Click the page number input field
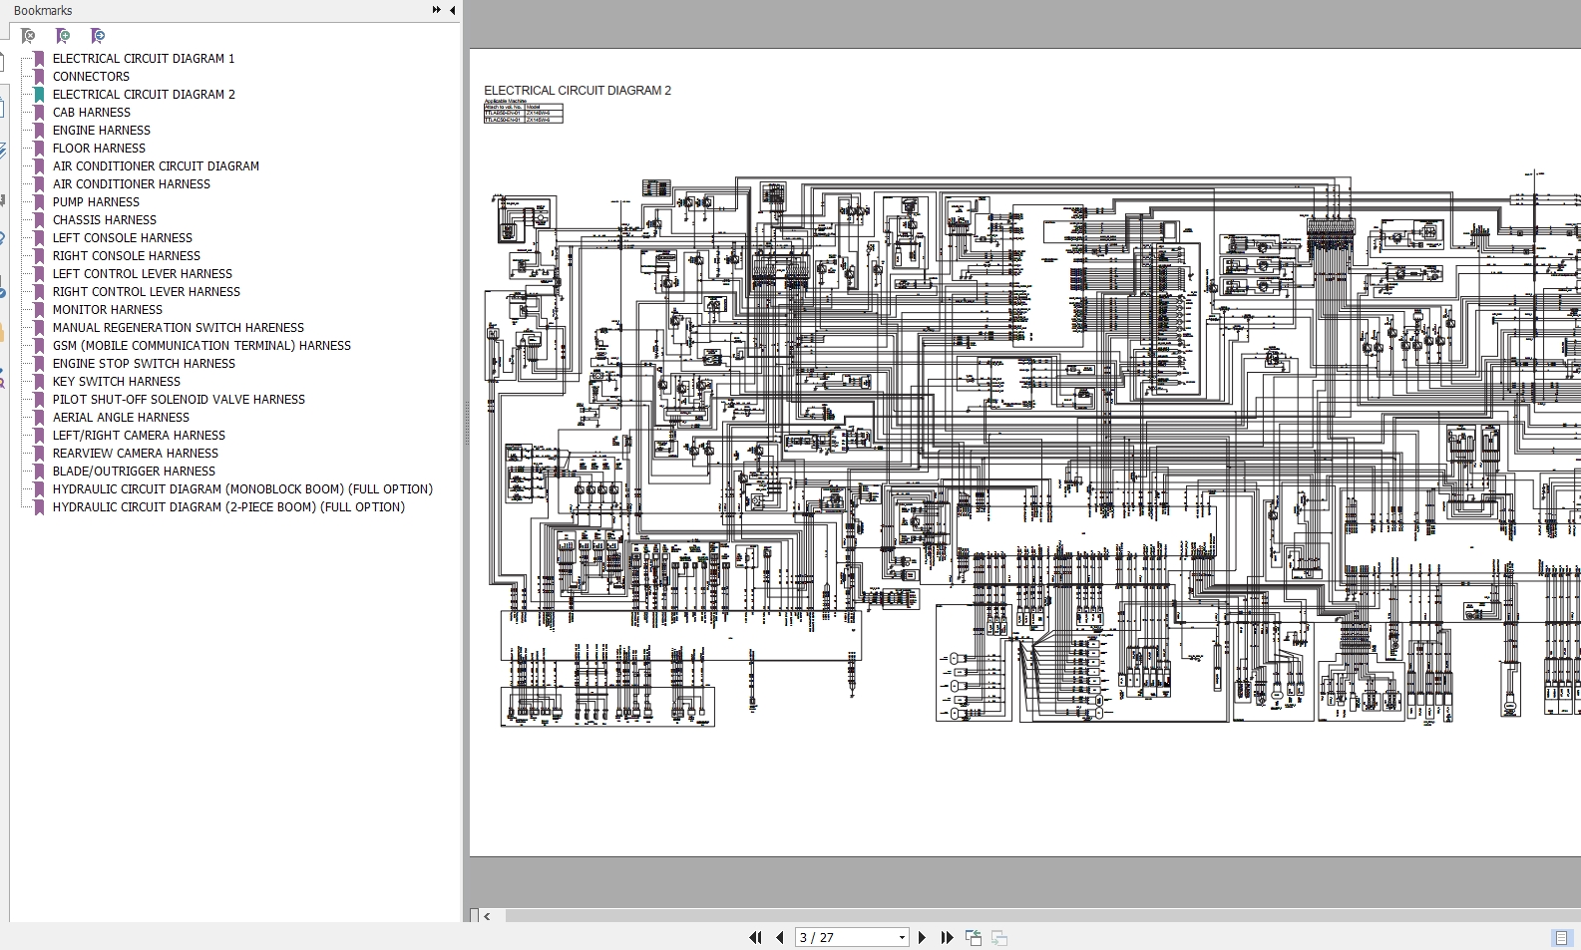This screenshot has width=1581, height=950. click(x=846, y=937)
